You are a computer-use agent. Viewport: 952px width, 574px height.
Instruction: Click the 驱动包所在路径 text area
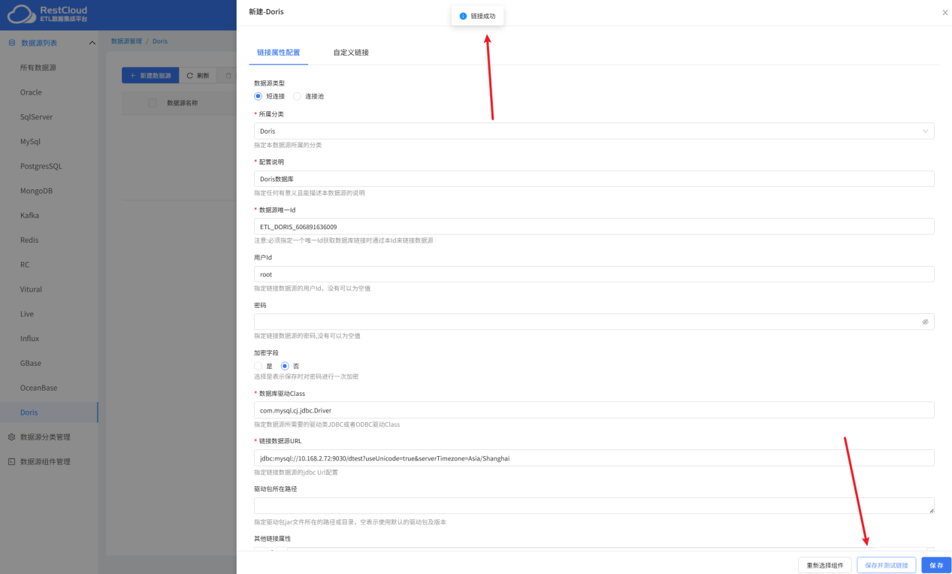click(594, 506)
